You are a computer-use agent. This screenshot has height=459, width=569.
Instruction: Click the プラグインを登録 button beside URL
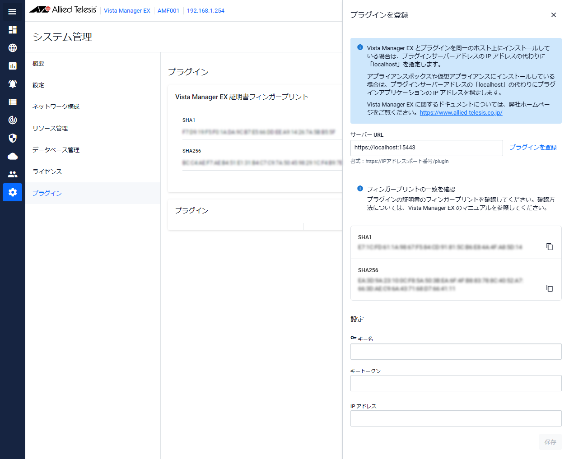click(x=533, y=147)
